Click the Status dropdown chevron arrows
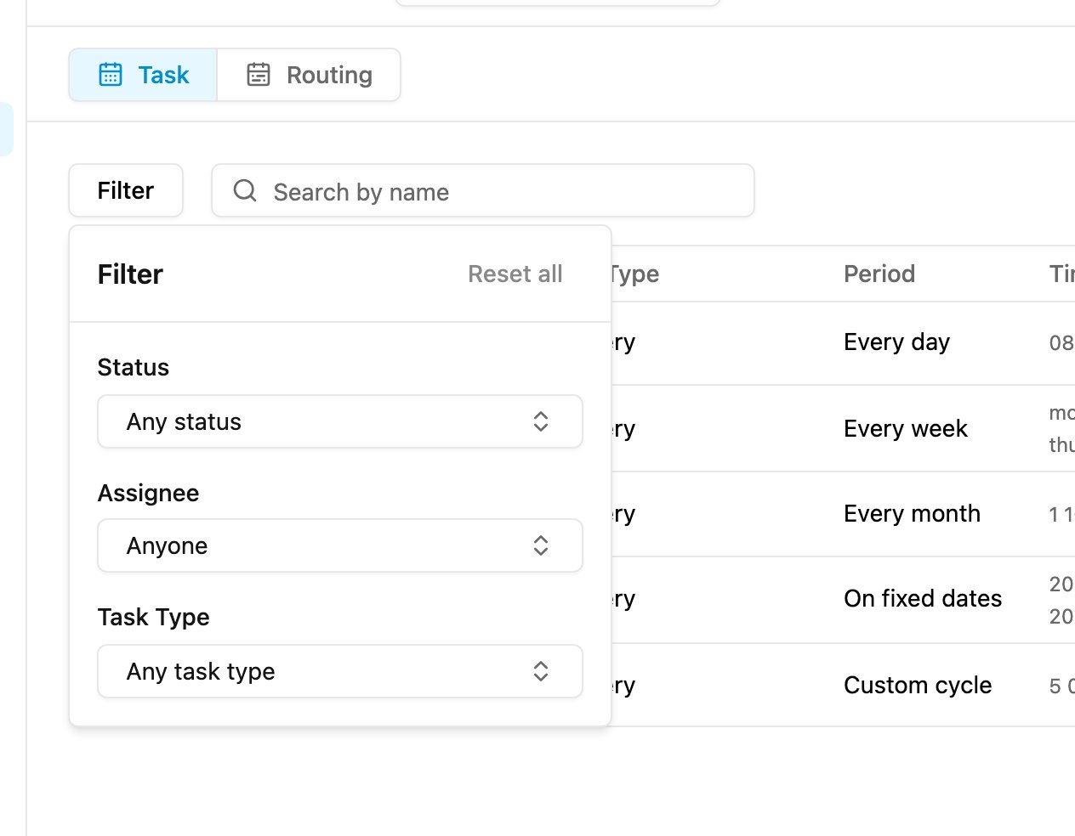 (541, 421)
